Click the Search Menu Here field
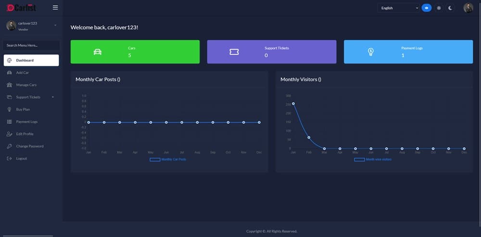This screenshot has width=481, height=237. point(31,45)
